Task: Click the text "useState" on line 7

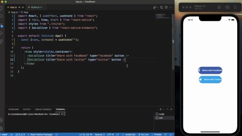Action: [65, 40]
